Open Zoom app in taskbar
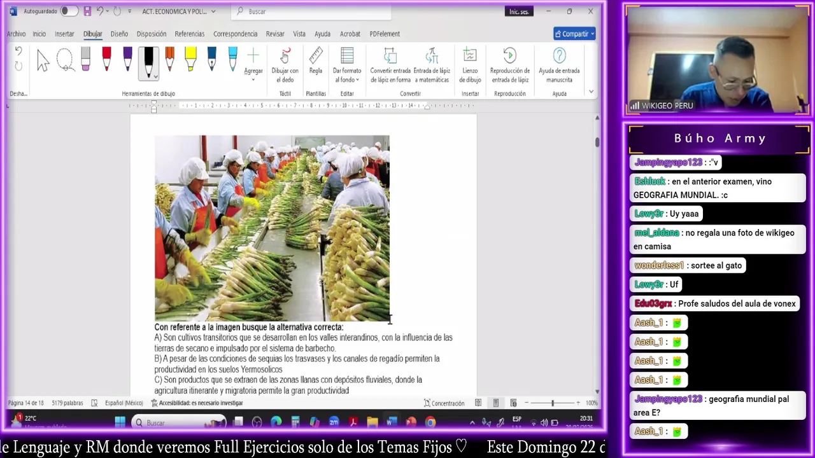This screenshot has width=815, height=458. [x=334, y=422]
